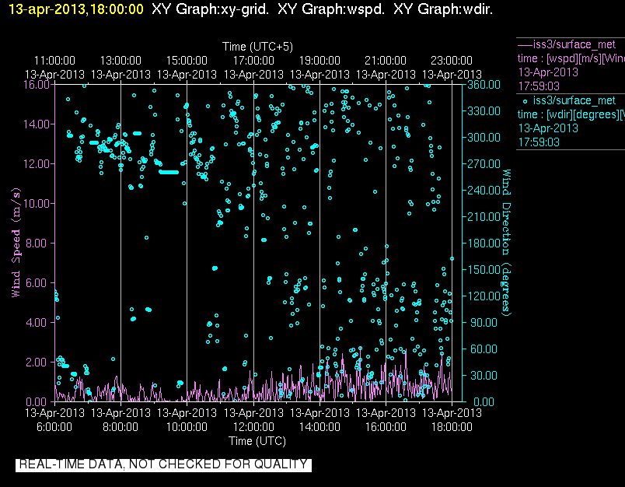Click the 240.00 wind direction tick label
The height and width of the screenshot is (487, 625).
click(484, 191)
